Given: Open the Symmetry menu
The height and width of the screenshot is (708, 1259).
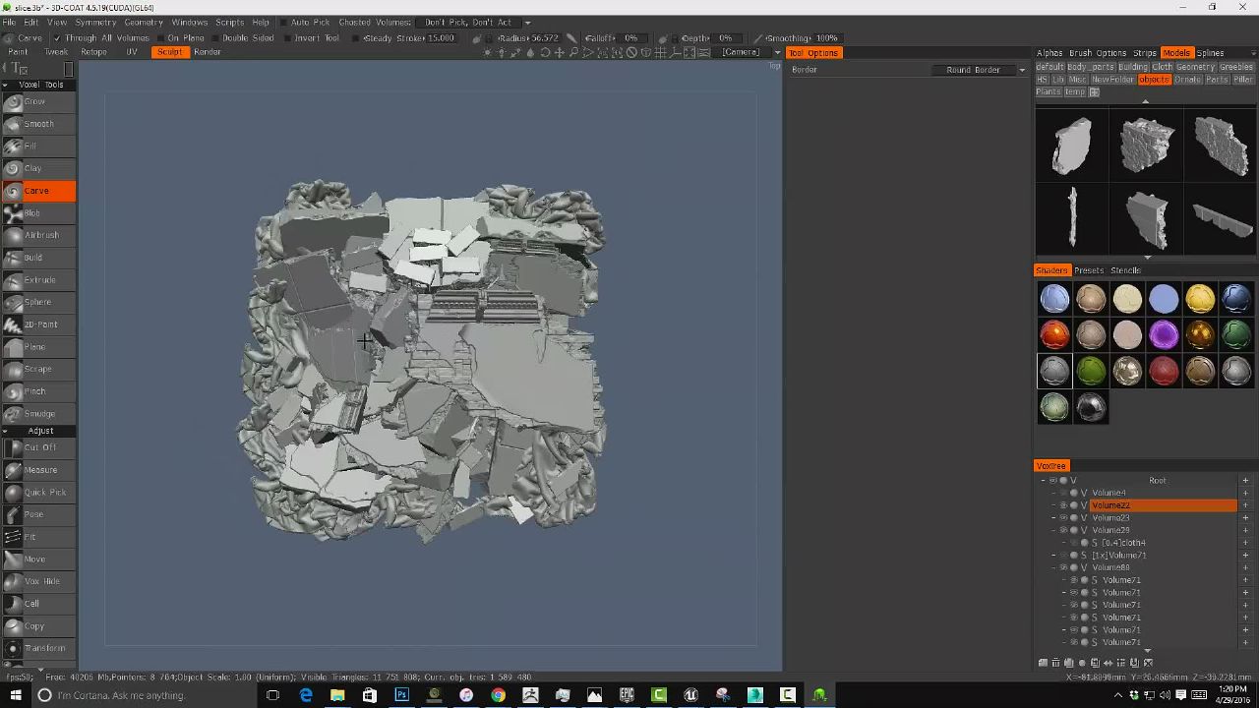Looking at the screenshot, I should coord(95,23).
